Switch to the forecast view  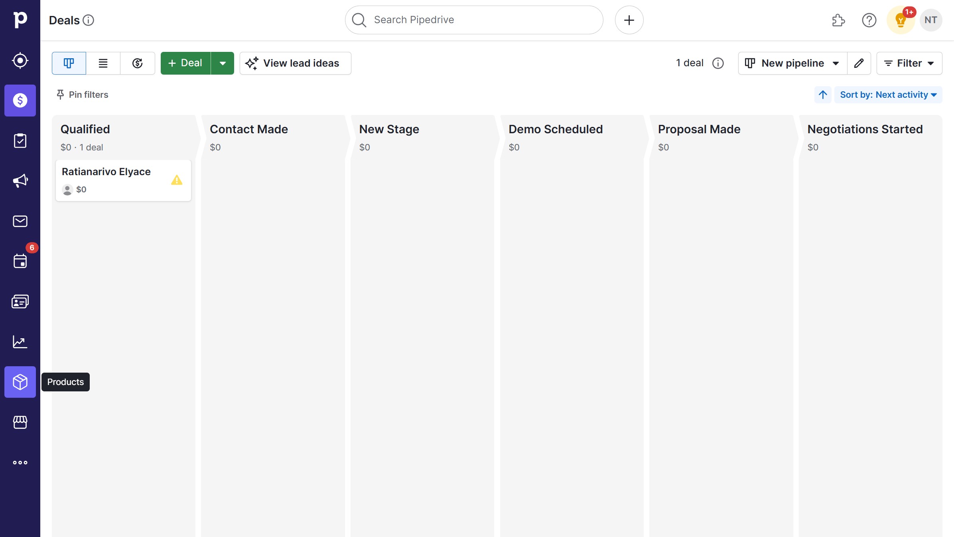coord(137,63)
